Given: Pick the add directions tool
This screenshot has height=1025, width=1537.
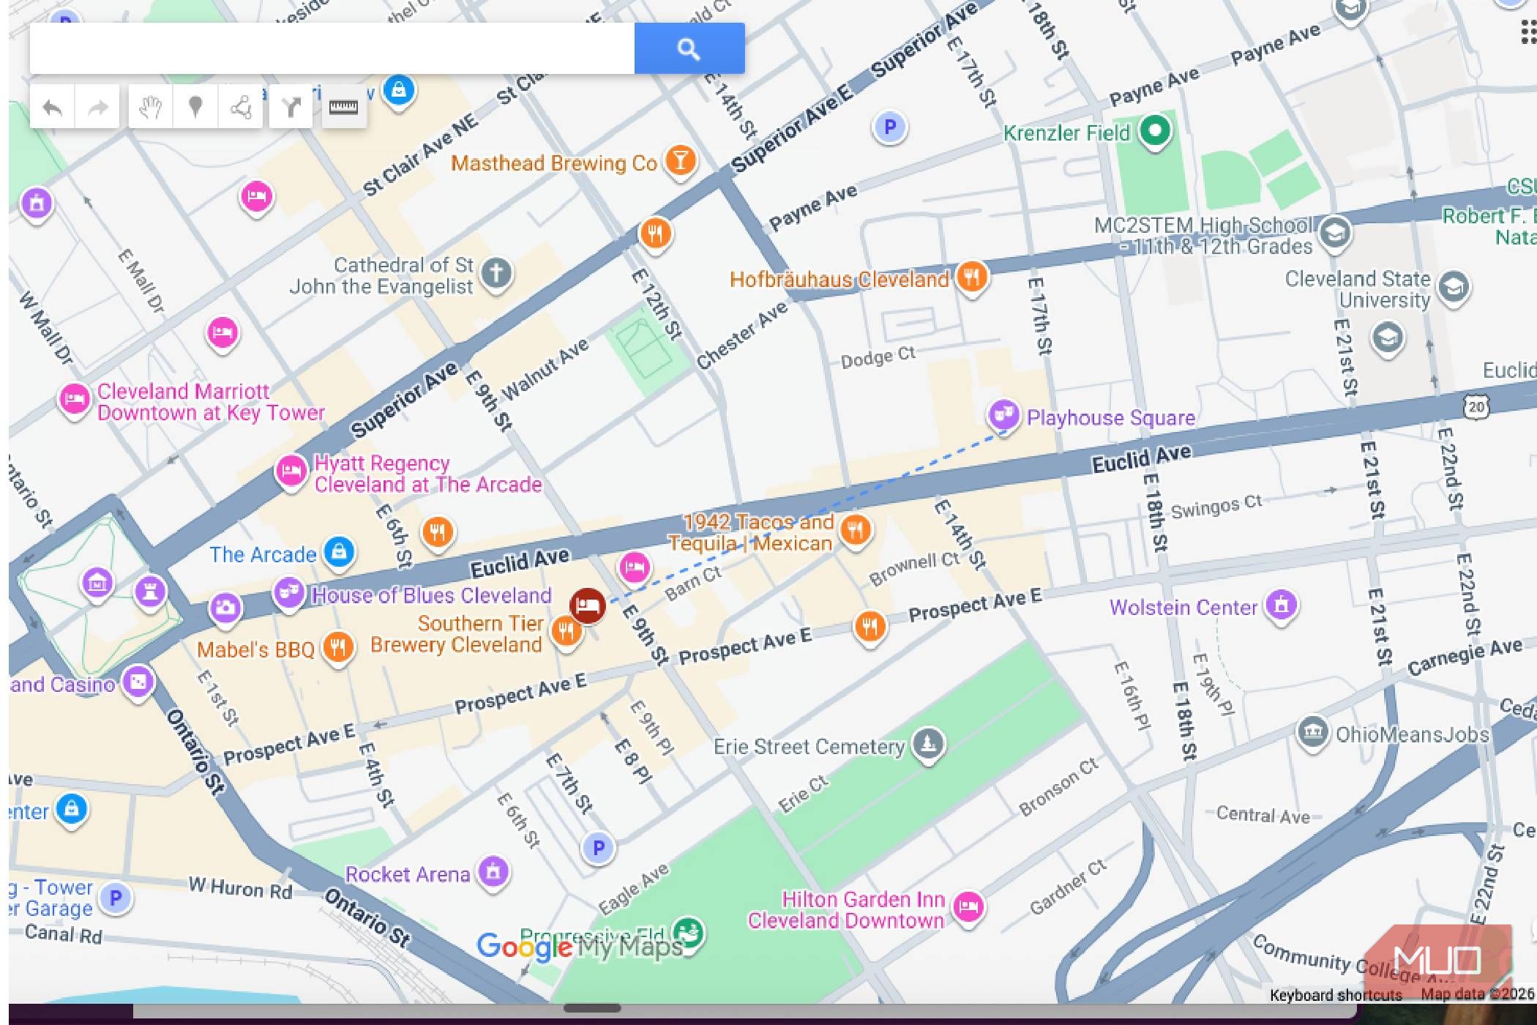Looking at the screenshot, I should (291, 108).
